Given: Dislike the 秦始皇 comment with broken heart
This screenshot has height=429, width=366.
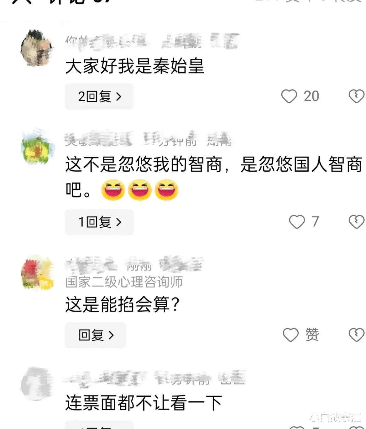Looking at the screenshot, I should coord(357,96).
